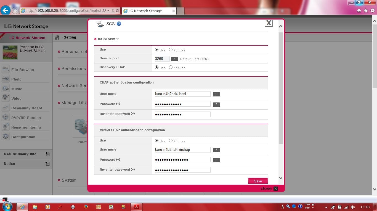
Task: Click the Mutual CHAP Password field
Action: 182,160
